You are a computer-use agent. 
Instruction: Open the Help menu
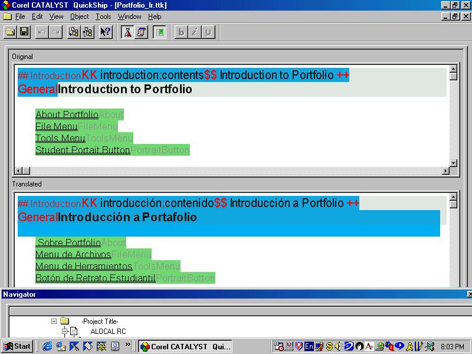(x=155, y=17)
